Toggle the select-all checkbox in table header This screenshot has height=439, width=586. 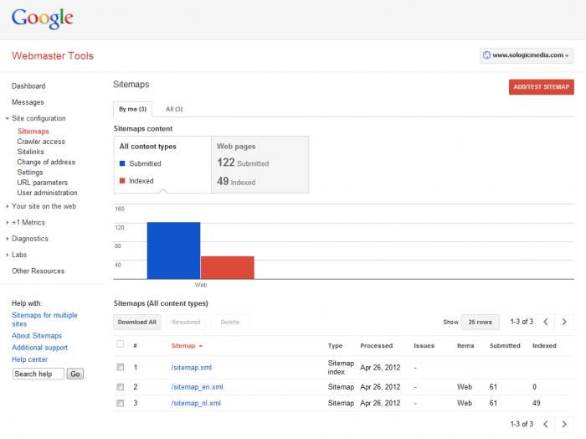pyautogui.click(x=121, y=344)
